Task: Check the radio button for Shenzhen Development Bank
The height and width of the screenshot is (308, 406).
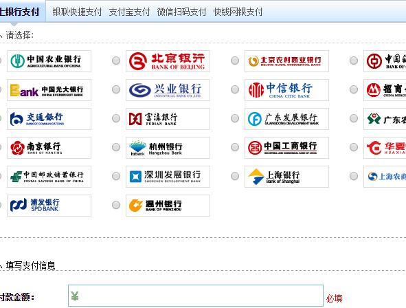Action: [x=116, y=176]
